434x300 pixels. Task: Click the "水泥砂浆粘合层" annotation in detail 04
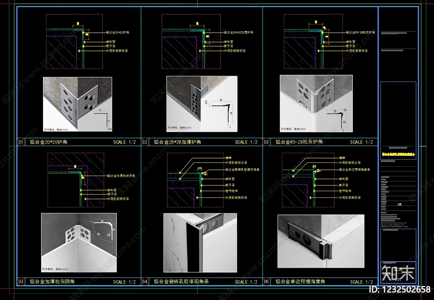pyautogui.click(x=236, y=163)
